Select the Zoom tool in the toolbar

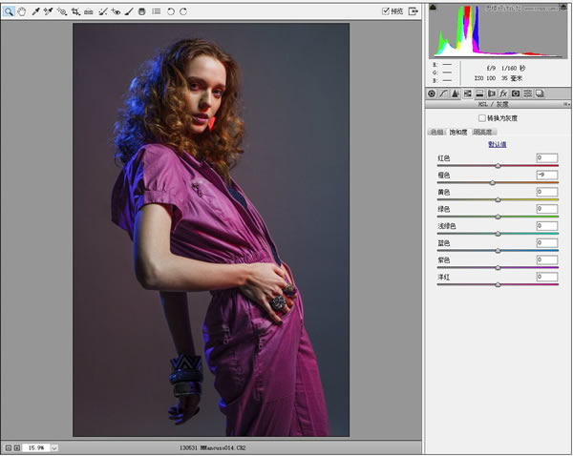coord(9,11)
